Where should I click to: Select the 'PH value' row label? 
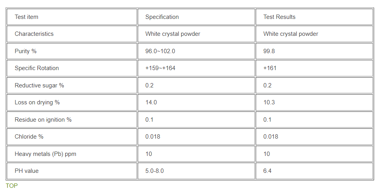tap(27, 171)
